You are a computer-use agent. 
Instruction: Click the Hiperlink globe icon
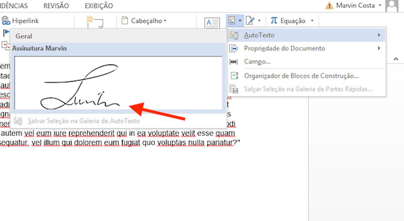tap(6, 21)
